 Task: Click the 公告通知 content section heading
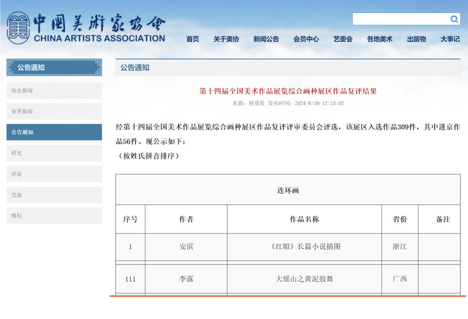coord(135,68)
